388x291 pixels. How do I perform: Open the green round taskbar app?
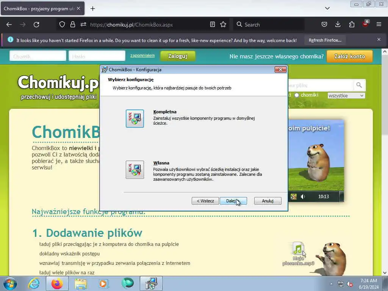(128, 283)
